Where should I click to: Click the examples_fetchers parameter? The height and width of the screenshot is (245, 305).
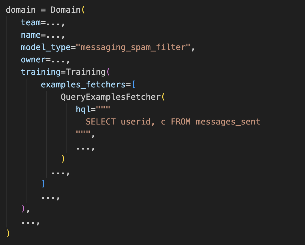(83, 85)
